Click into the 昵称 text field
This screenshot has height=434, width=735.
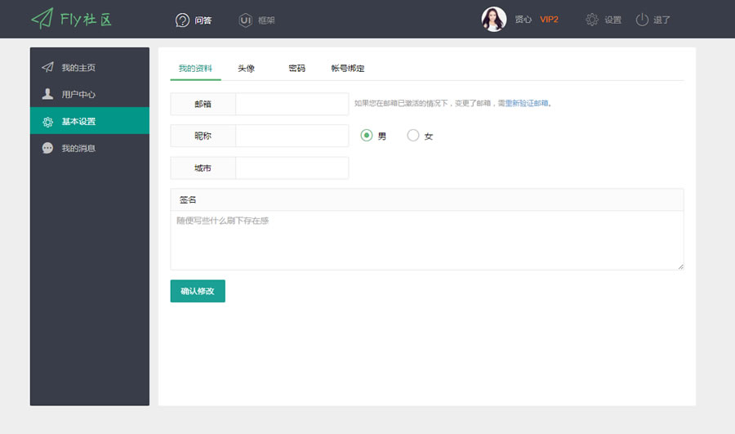tap(292, 136)
